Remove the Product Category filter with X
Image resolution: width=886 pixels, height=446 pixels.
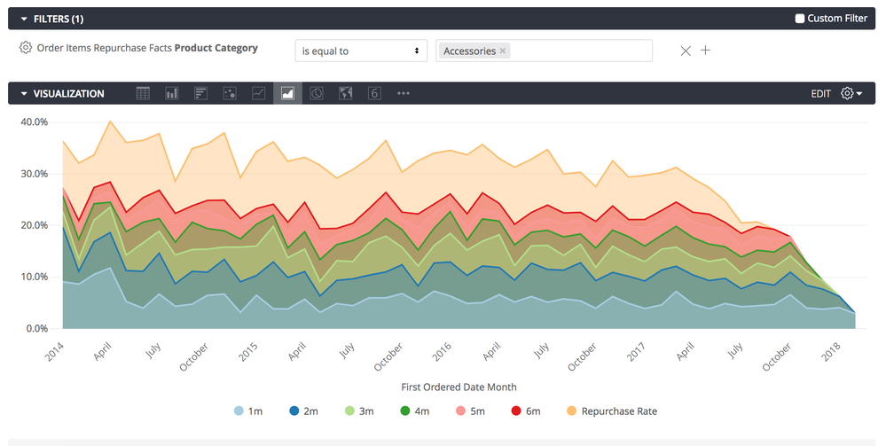coord(686,51)
